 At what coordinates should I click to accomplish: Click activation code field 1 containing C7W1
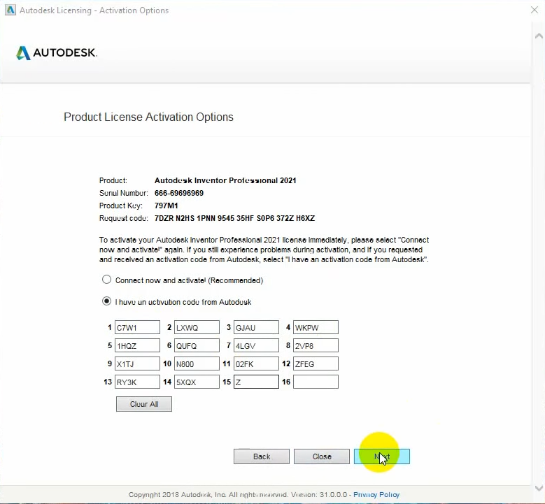(137, 327)
